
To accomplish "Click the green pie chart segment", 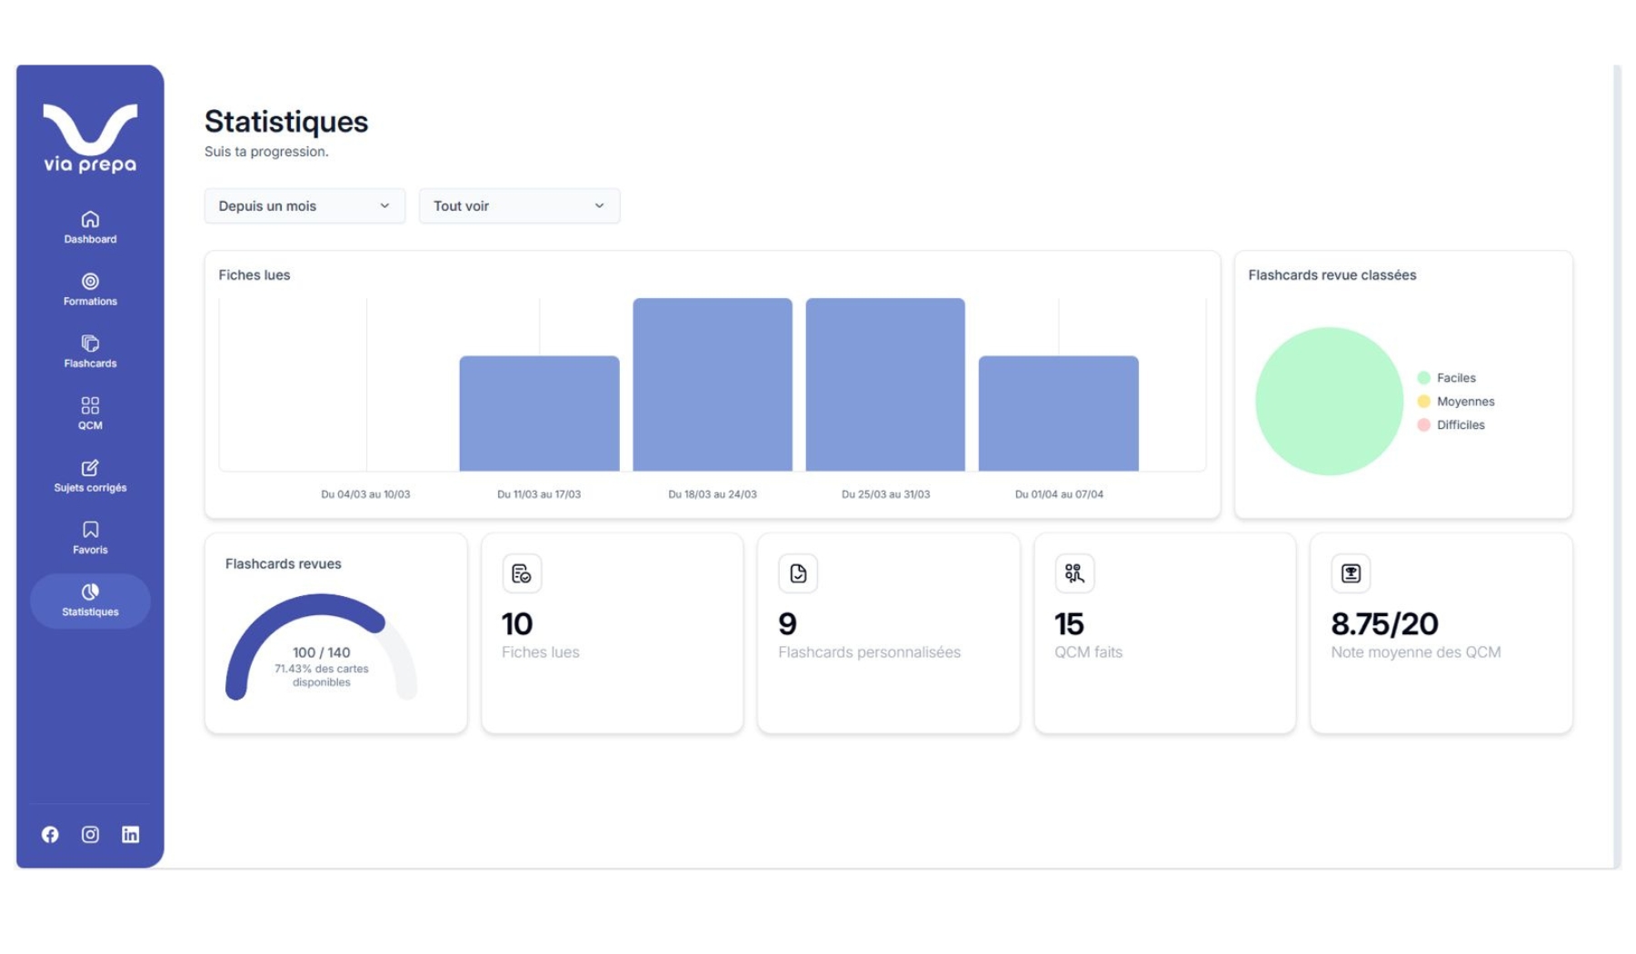I will point(1329,402).
